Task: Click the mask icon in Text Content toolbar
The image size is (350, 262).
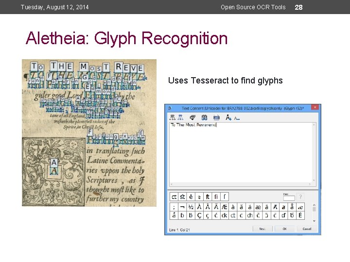Action: [x=192, y=117]
